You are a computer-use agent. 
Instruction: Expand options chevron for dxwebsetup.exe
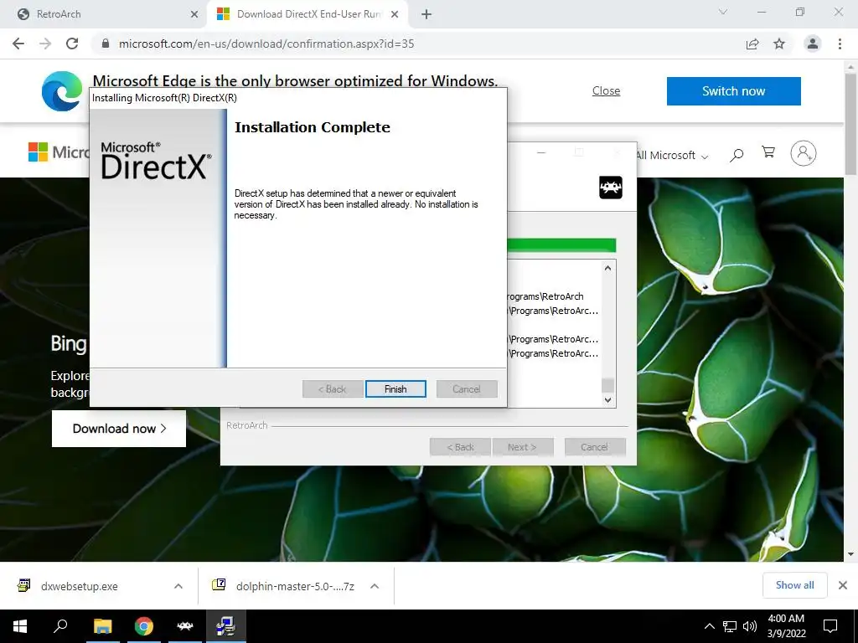pos(178,586)
